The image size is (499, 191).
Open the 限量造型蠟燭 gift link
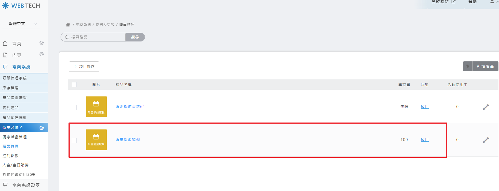click(127, 140)
